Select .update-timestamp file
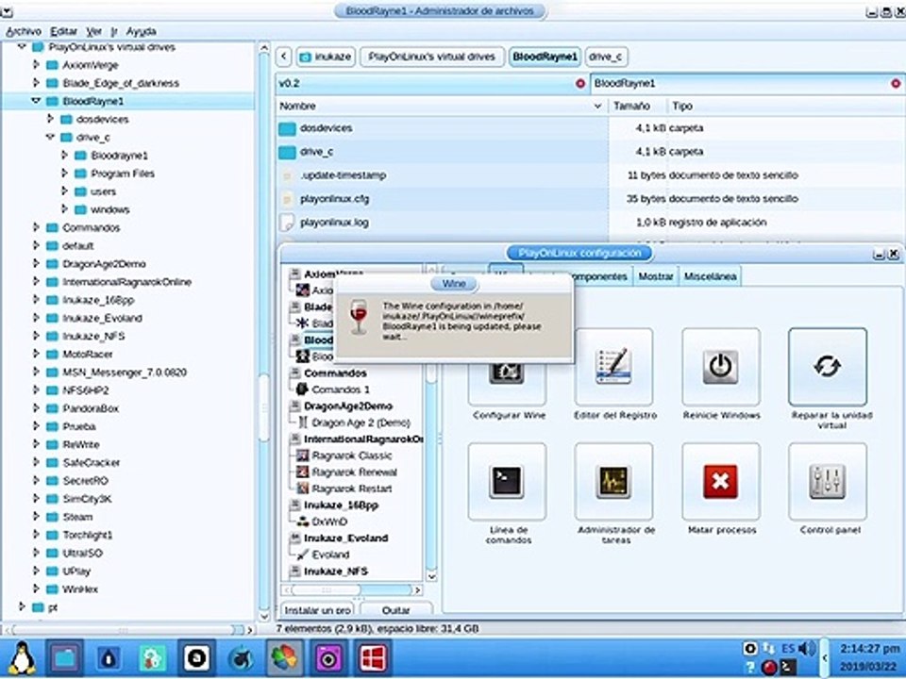 [x=343, y=175]
